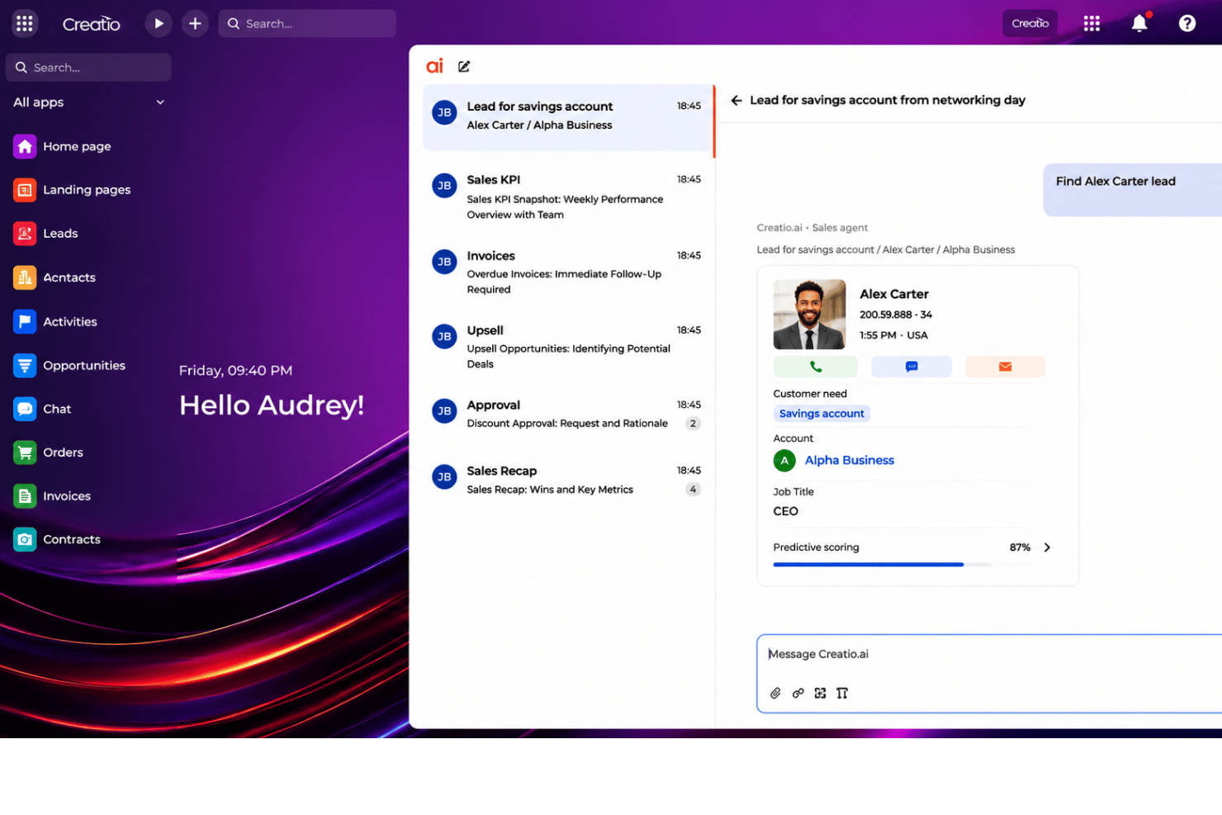Attach a file with paperclip icon
Viewport: 1222px width, 815px height.
(x=775, y=694)
